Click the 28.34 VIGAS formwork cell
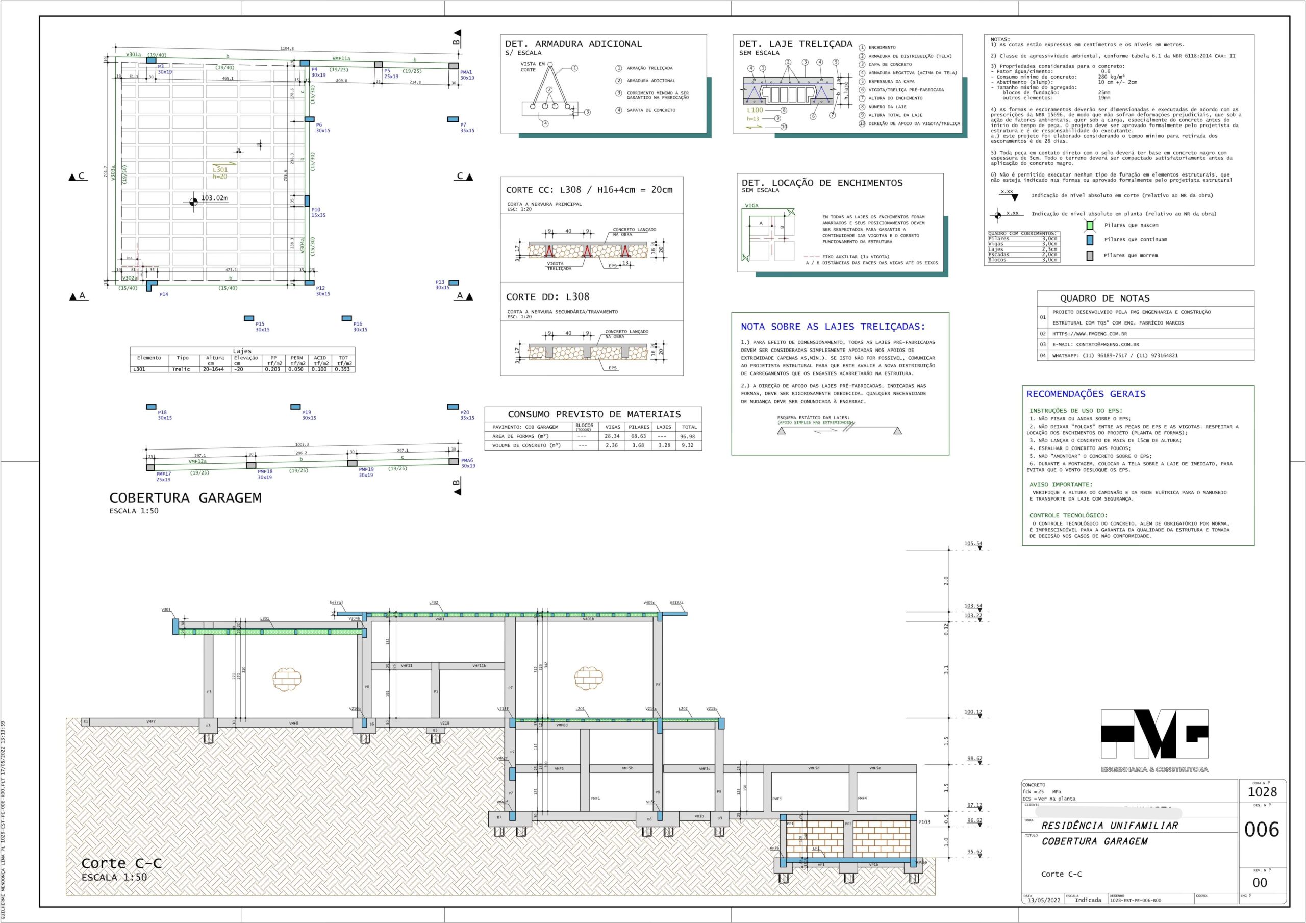The width and height of the screenshot is (1306, 923). pos(612,436)
